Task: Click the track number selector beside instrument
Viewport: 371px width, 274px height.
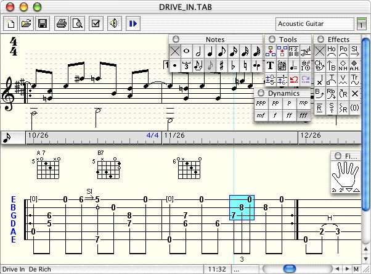Action: [x=361, y=24]
